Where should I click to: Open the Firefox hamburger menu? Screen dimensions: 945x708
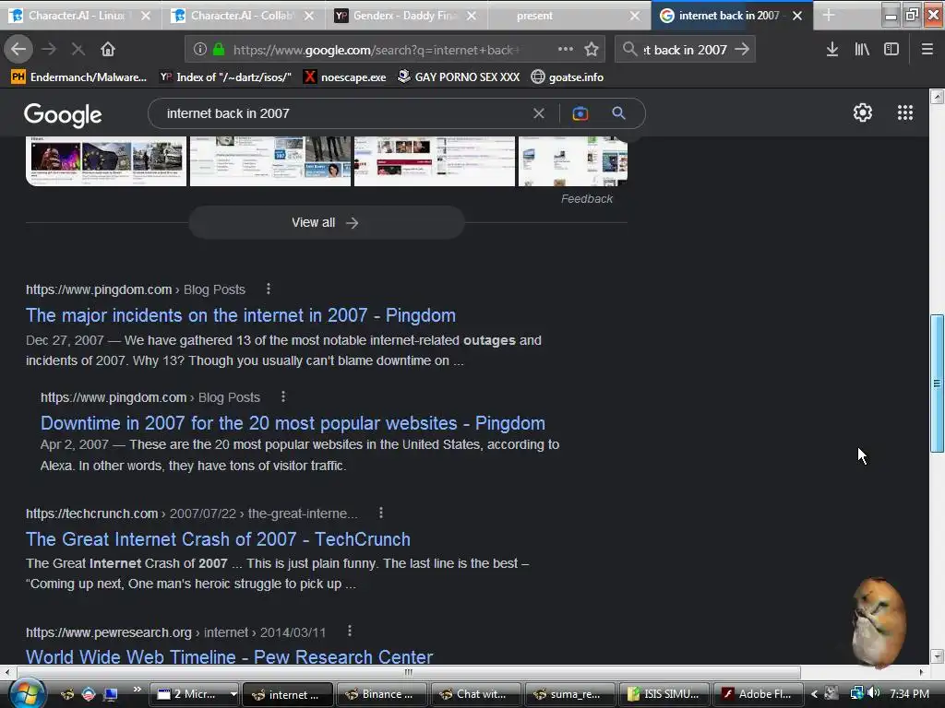(x=927, y=50)
